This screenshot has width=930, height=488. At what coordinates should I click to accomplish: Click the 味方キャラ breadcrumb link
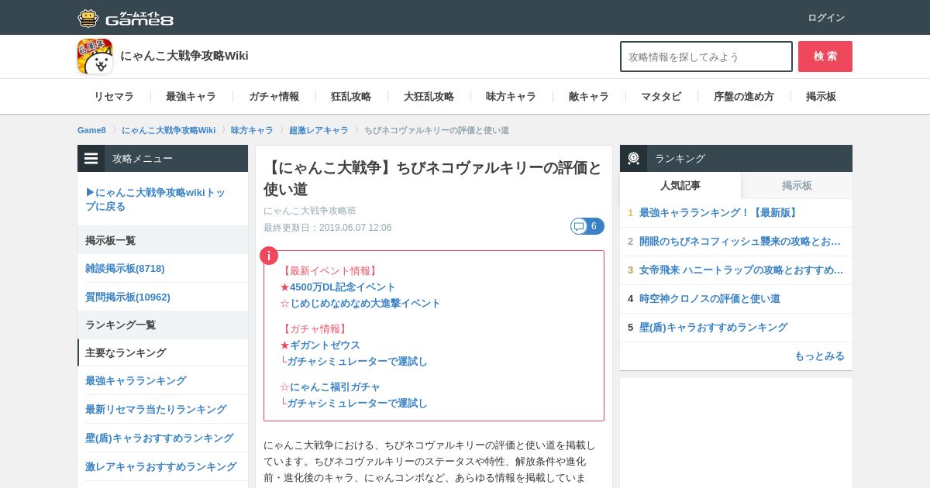252,130
